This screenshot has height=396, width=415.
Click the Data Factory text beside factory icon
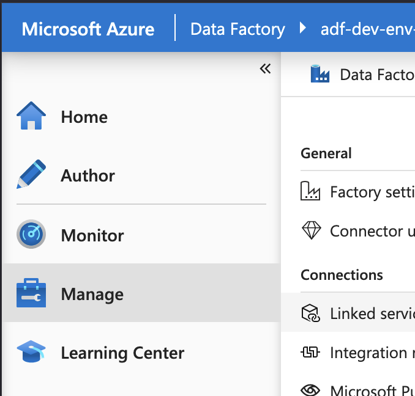(x=378, y=75)
